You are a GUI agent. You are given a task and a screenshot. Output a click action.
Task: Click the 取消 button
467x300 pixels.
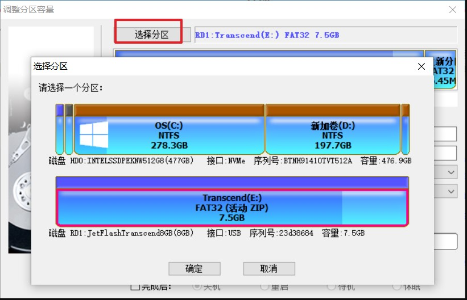[x=268, y=268]
